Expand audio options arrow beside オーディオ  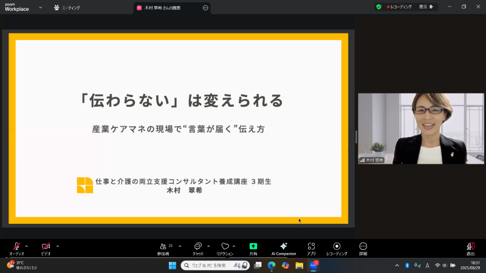click(26, 246)
